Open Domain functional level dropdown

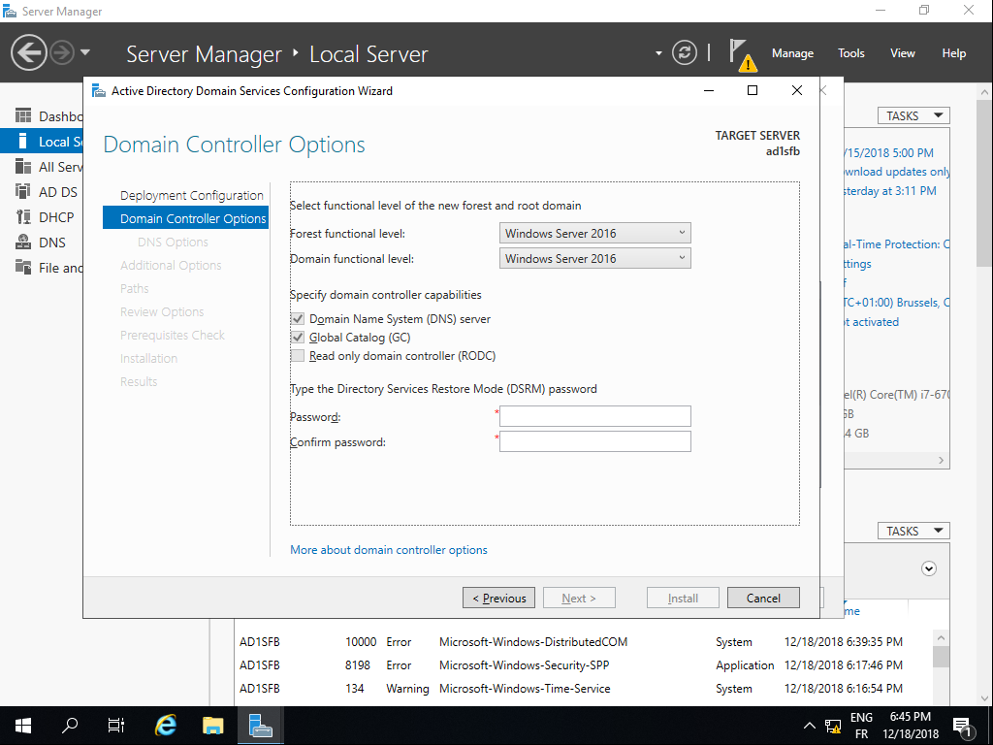tap(595, 258)
